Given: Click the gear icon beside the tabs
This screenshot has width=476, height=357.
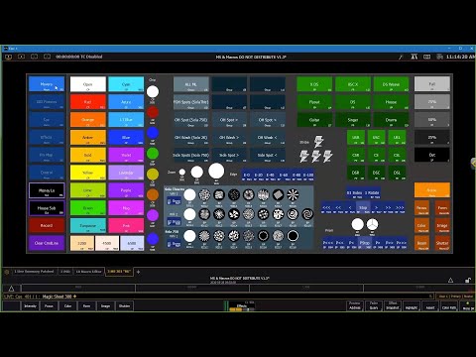Looking at the screenshot, I should 7,272.
